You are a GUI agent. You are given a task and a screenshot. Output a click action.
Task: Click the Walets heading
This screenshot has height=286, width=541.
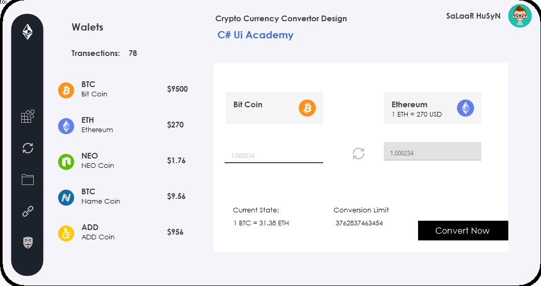[x=87, y=27]
